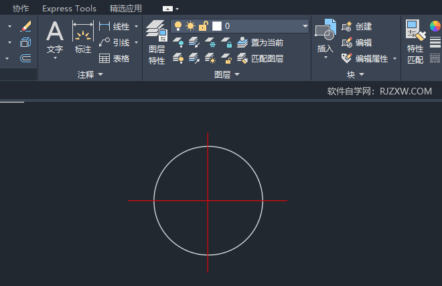
Task: Switch to the 协作 tab
Action: pyautogui.click(x=21, y=9)
